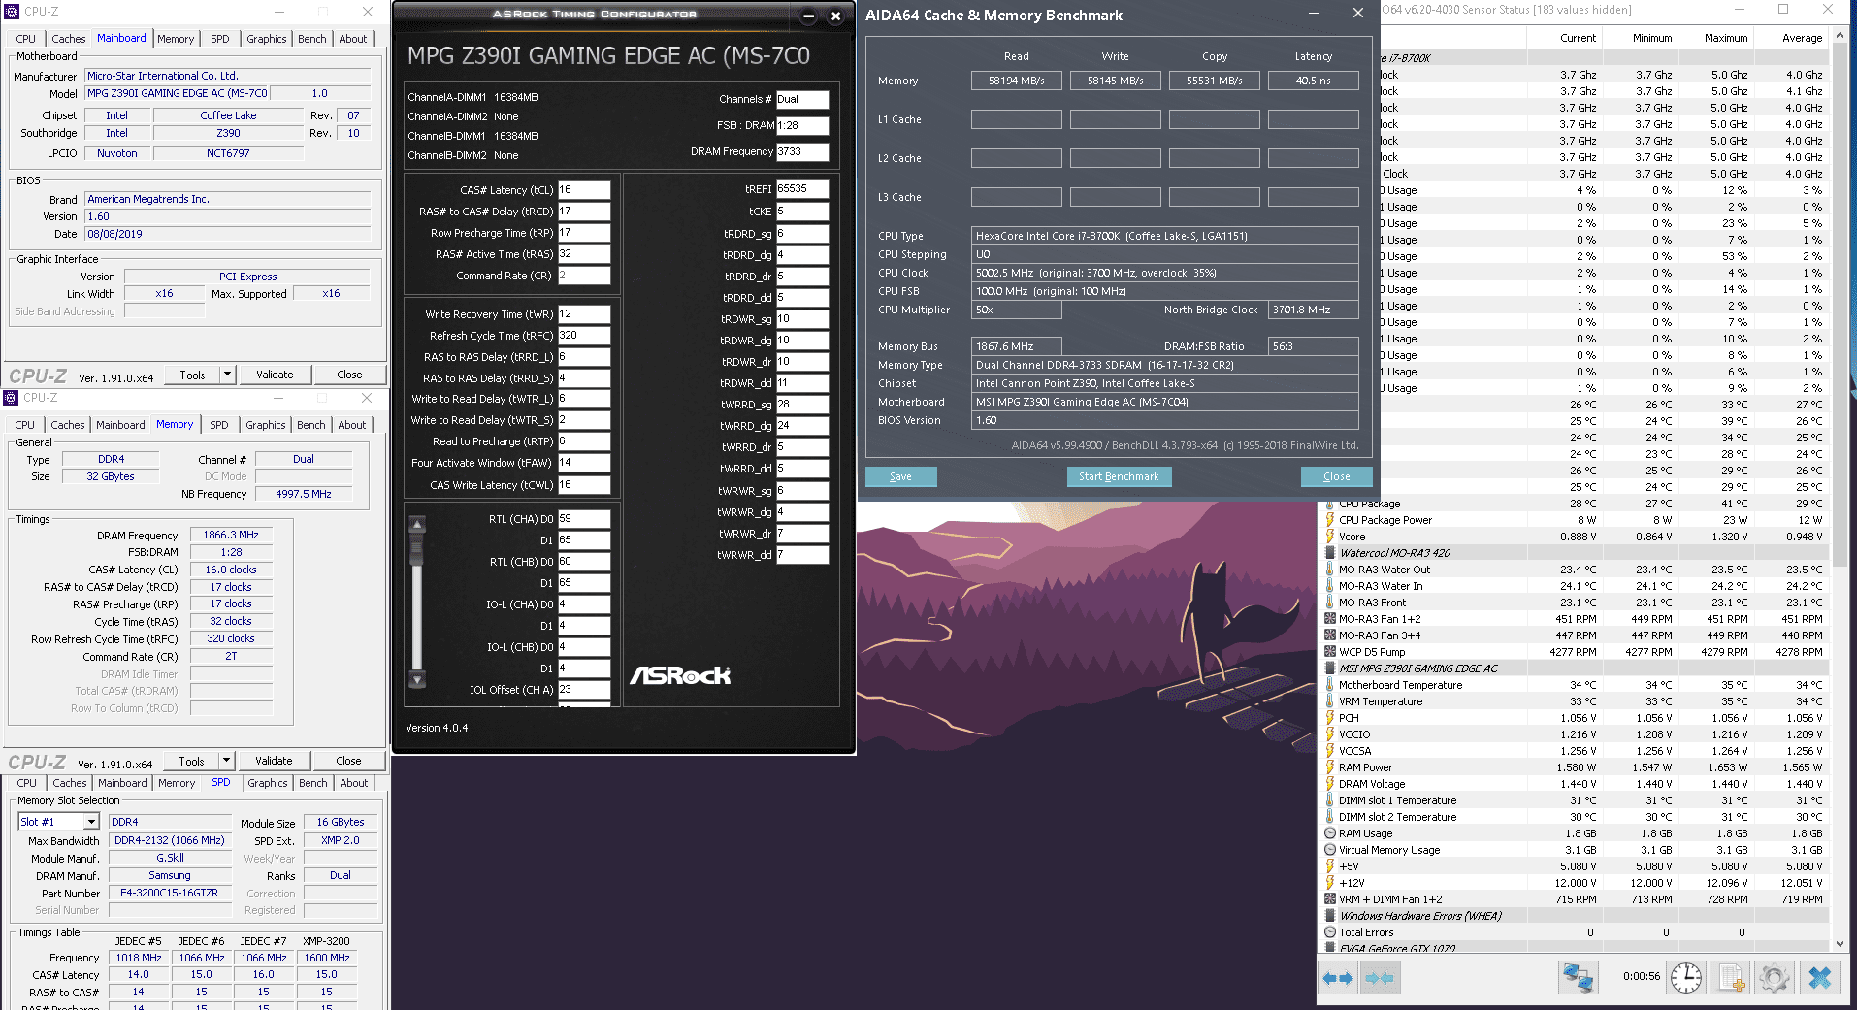
Task: Click the expand-columns double arrow icon in HWiNFO
Action: click(x=1339, y=978)
